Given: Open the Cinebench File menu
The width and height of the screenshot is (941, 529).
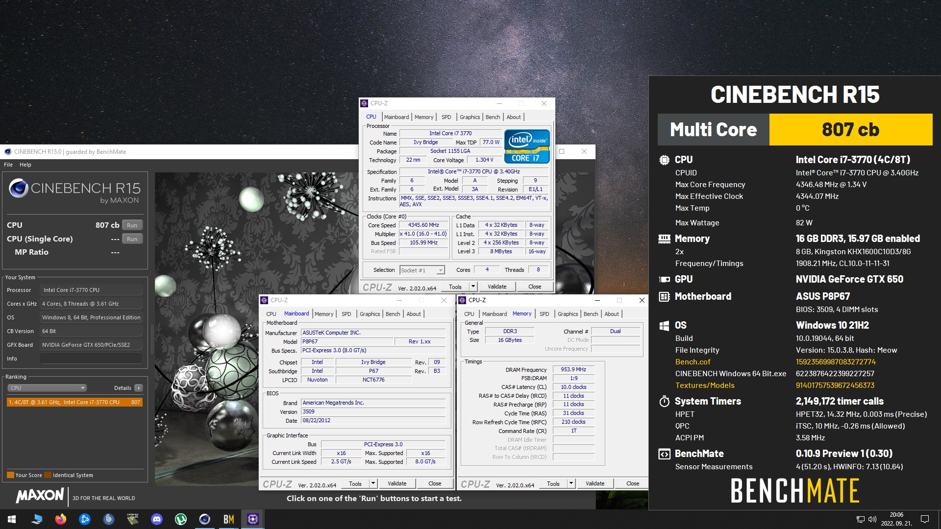Looking at the screenshot, I should click(x=8, y=165).
